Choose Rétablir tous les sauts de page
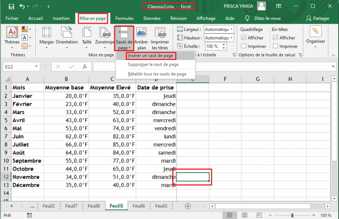This screenshot has height=219, width=339. click(155, 74)
